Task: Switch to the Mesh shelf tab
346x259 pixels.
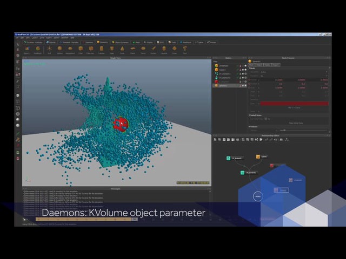Action: click(136, 42)
